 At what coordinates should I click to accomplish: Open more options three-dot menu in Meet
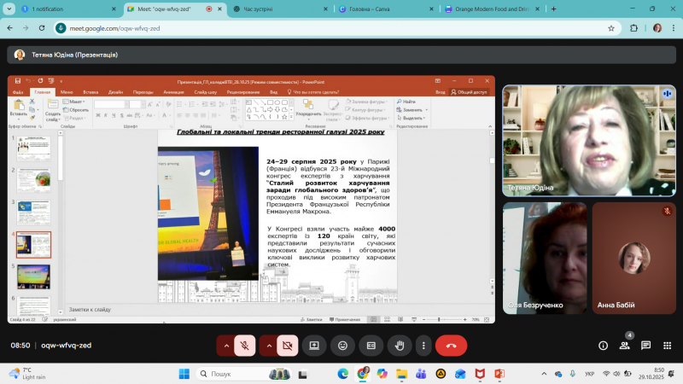(x=423, y=345)
